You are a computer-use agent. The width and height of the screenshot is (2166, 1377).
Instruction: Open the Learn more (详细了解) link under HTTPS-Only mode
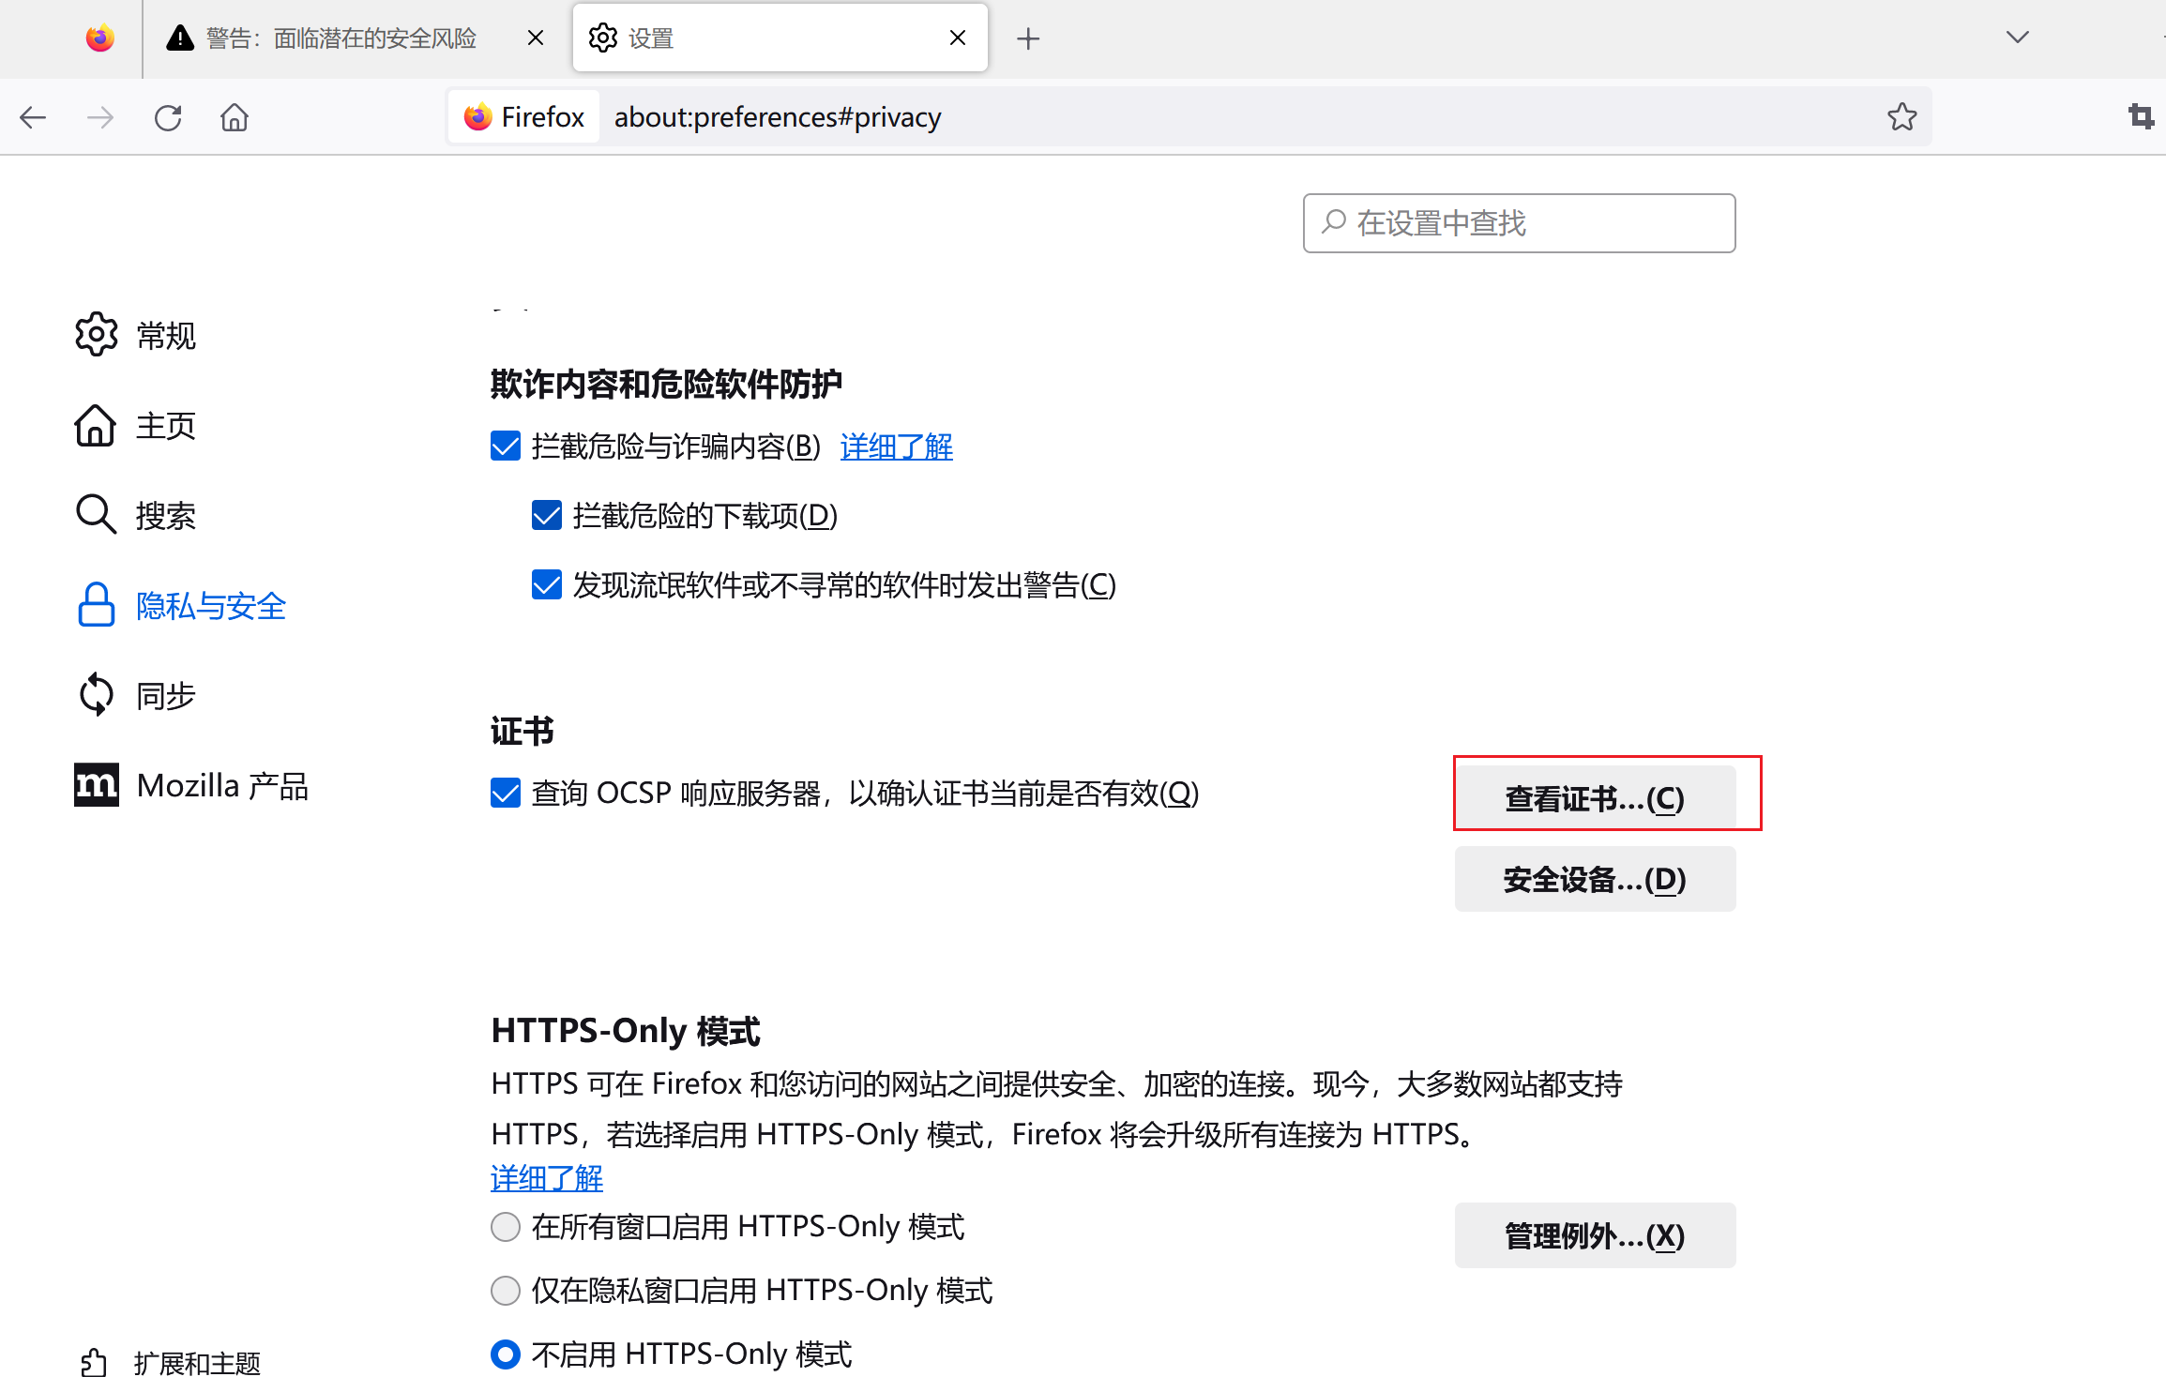tap(546, 1178)
